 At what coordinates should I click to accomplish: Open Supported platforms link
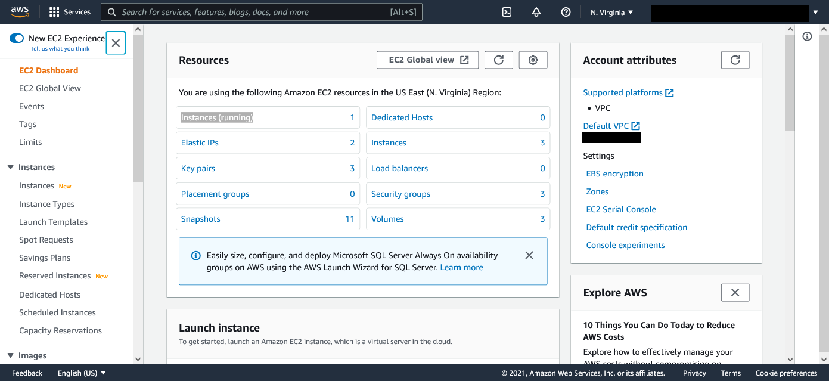pyautogui.click(x=623, y=93)
